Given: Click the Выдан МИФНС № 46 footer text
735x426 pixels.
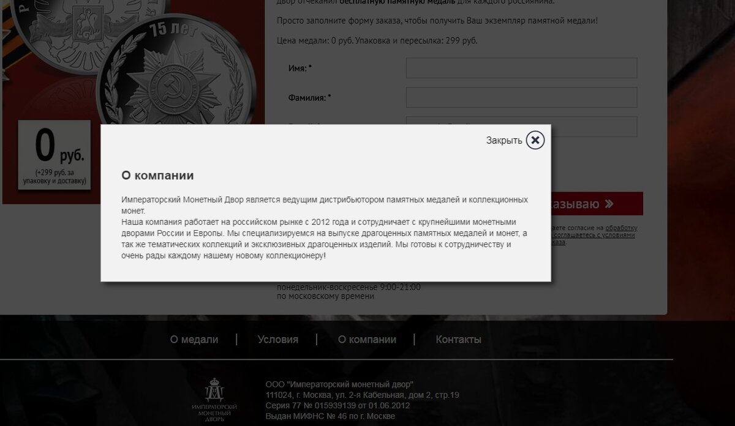Looking at the screenshot, I should [x=330, y=416].
